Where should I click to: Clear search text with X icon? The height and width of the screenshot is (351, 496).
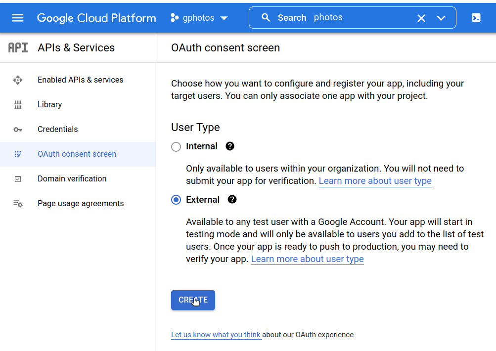(421, 18)
